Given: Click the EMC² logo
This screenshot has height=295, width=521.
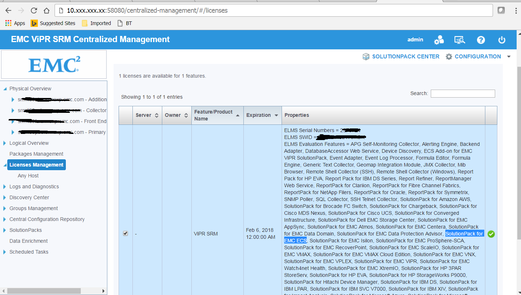Looking at the screenshot, I should [54, 65].
